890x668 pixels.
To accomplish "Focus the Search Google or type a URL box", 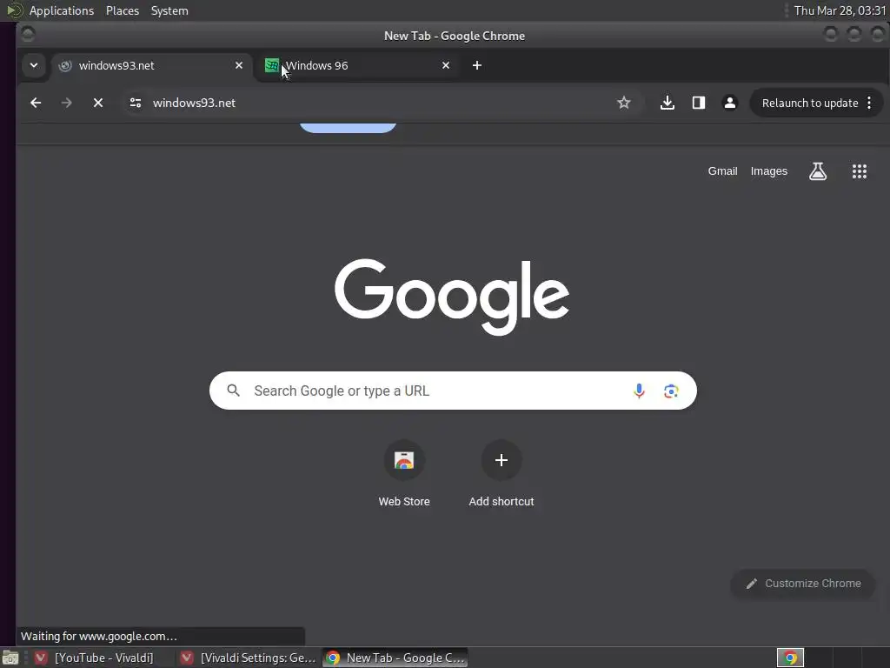I will 453,391.
